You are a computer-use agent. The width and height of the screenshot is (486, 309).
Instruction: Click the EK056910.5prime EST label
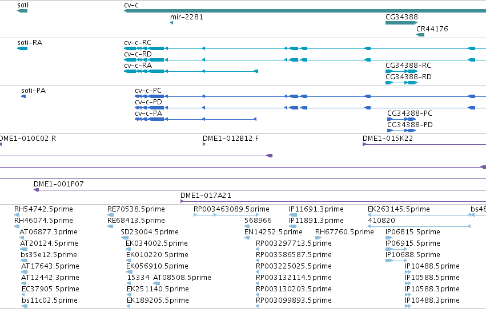coord(157,267)
